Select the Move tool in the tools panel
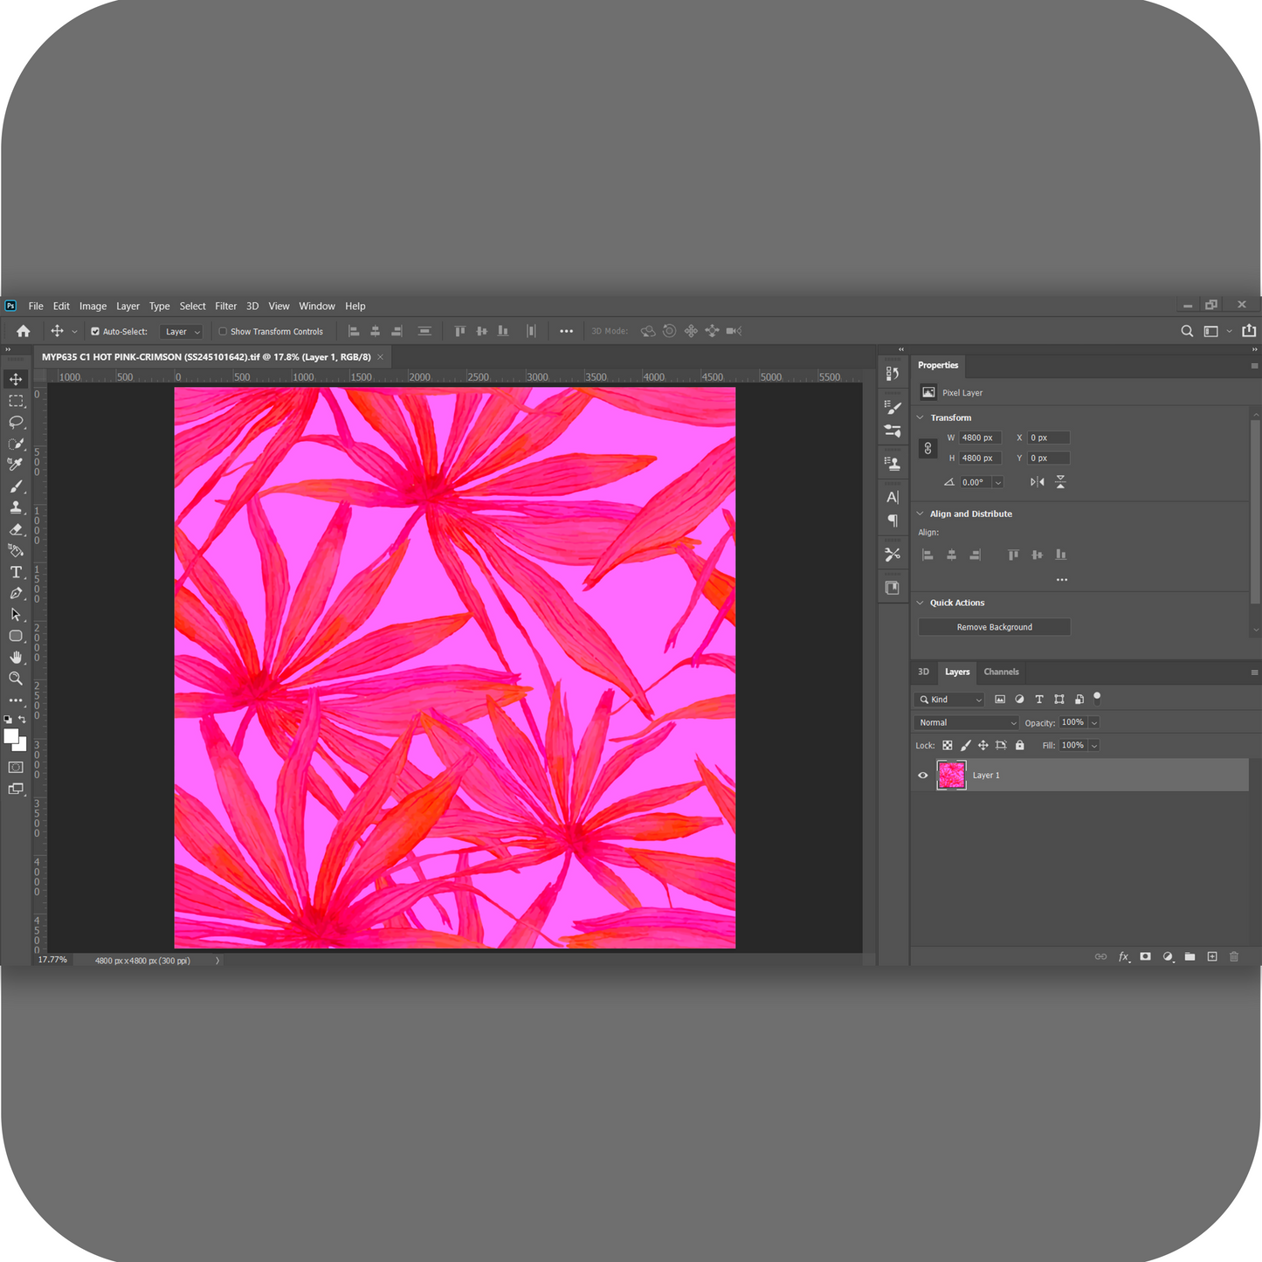 pyautogui.click(x=16, y=379)
